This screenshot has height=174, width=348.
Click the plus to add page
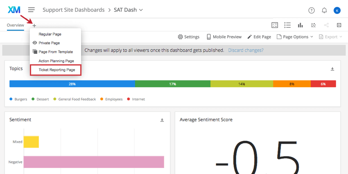(34, 25)
